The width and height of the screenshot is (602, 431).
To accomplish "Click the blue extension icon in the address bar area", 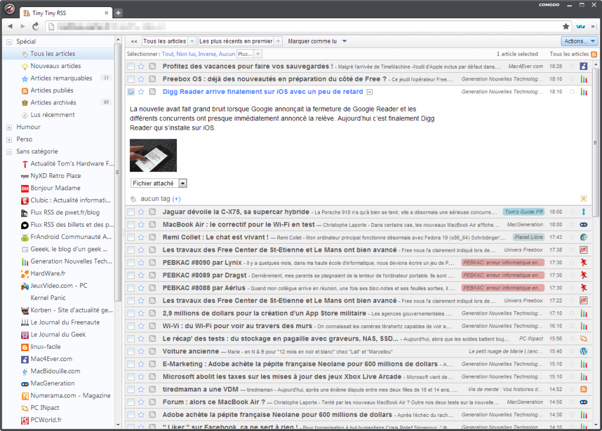I will click(580, 26).
